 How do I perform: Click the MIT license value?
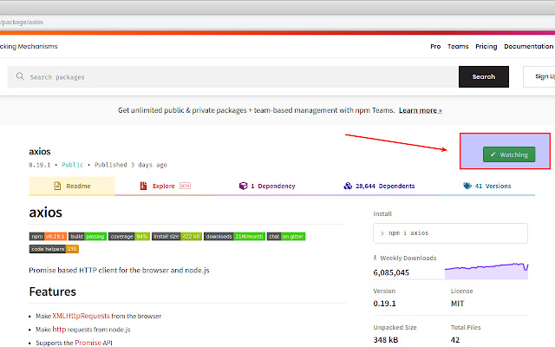tap(457, 304)
